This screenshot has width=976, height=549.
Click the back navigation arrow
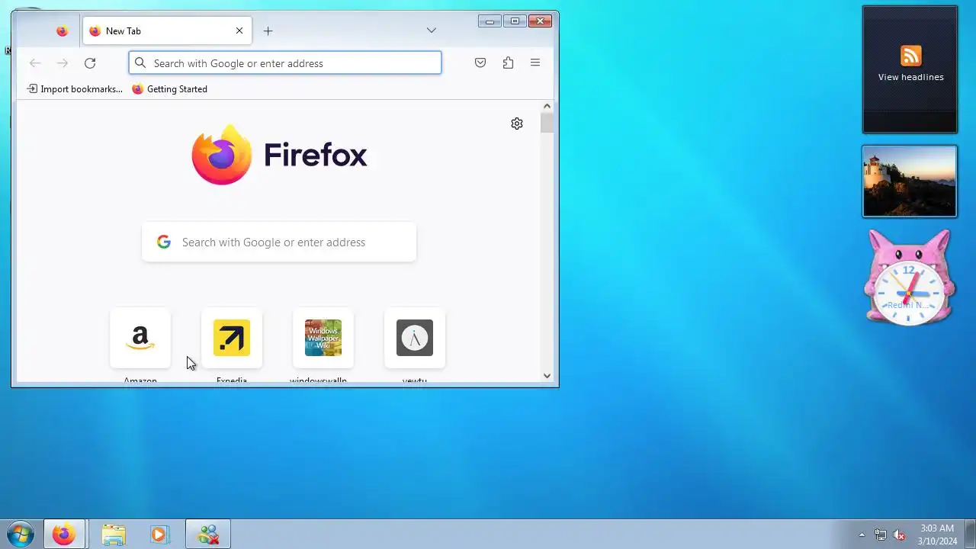click(35, 63)
